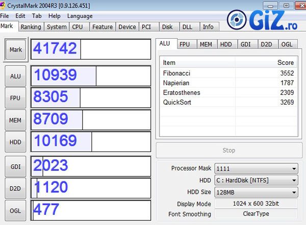Screen dimensions: 306x225
Task: Select the MEM results tab
Action: (x=207, y=44)
